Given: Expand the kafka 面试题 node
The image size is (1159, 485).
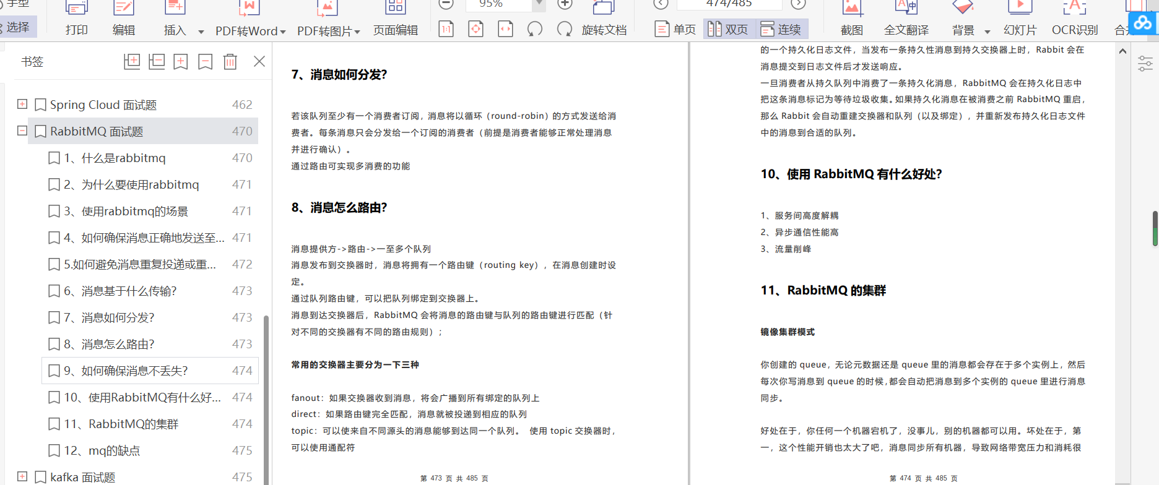Looking at the screenshot, I should tap(22, 476).
